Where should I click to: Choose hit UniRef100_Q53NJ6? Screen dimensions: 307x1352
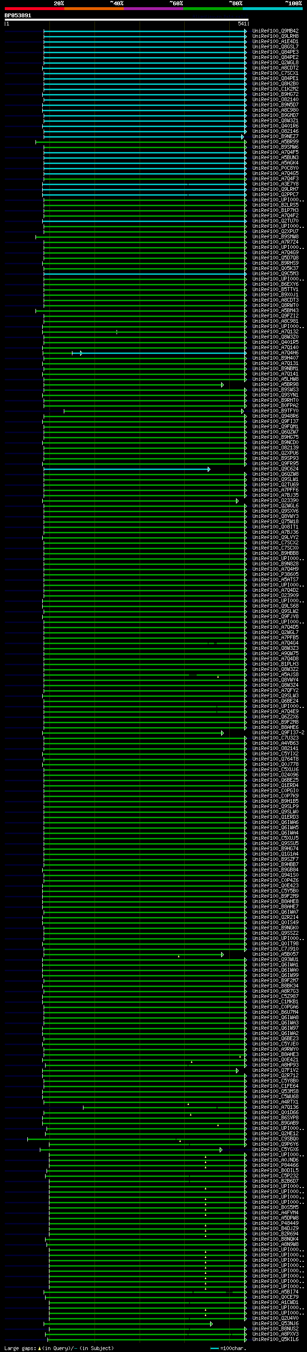pyautogui.click(x=275, y=1324)
